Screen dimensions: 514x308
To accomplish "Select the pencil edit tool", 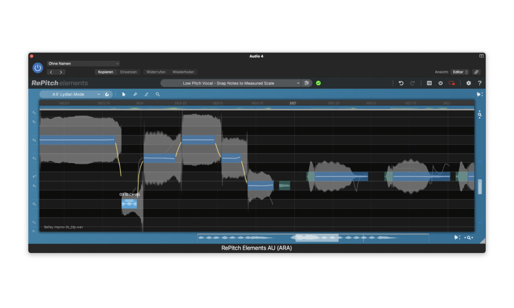I will (146, 94).
